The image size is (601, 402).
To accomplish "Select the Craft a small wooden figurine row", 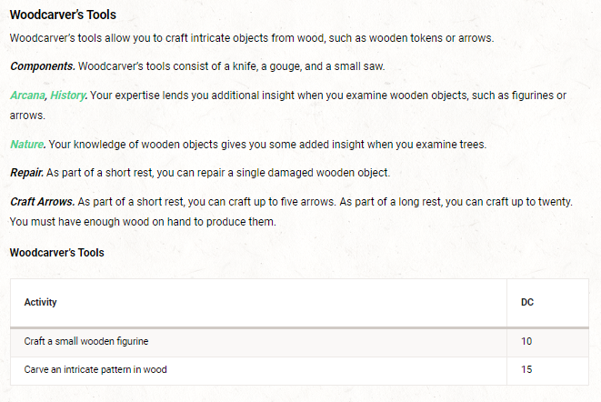I will 86,341.
